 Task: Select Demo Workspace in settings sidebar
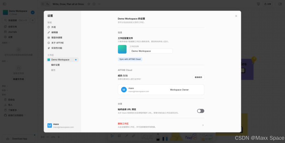tap(62, 59)
